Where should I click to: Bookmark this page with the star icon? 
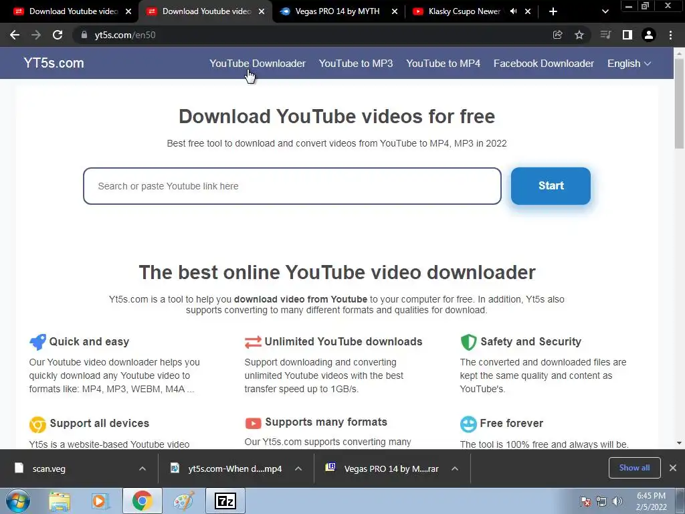(579, 35)
